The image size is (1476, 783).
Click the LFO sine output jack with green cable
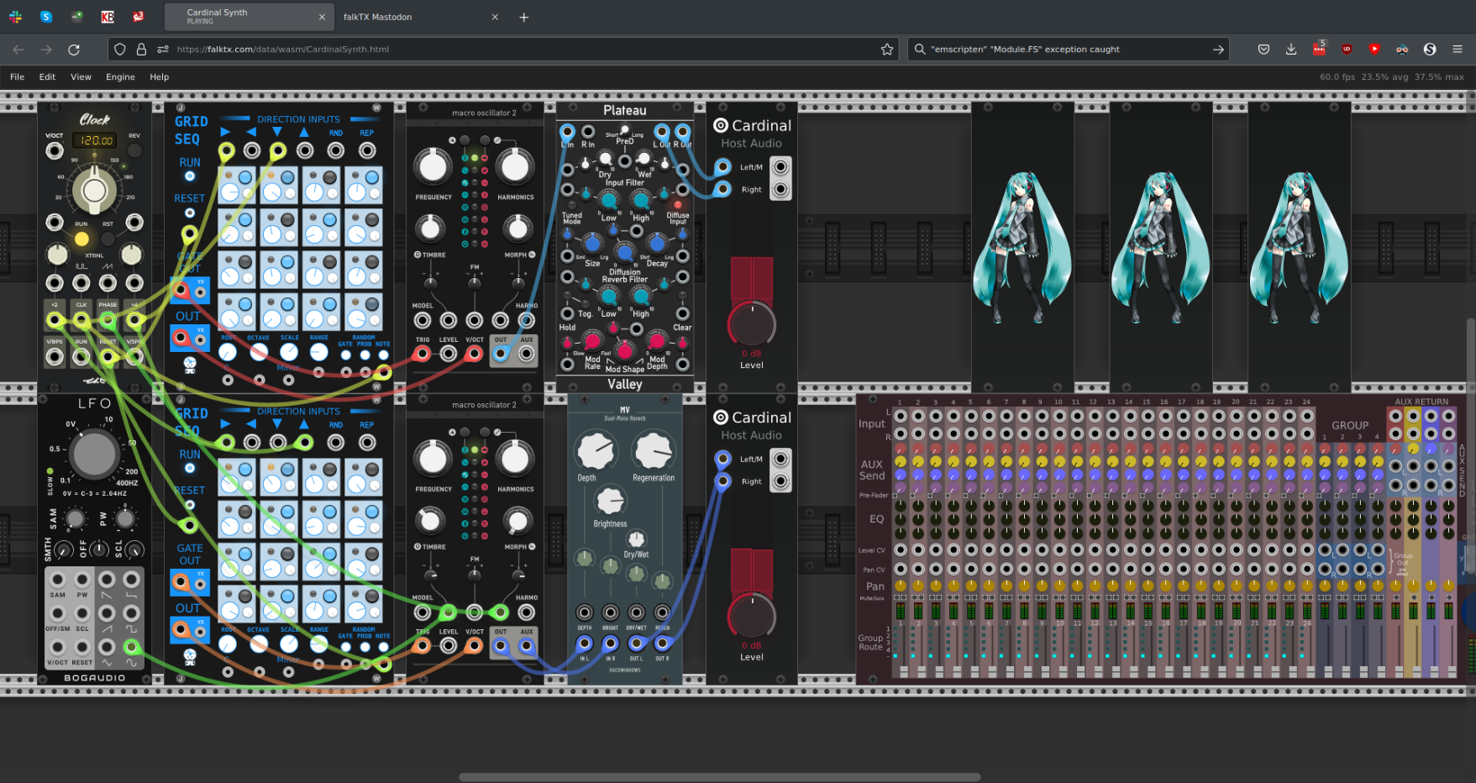(132, 647)
